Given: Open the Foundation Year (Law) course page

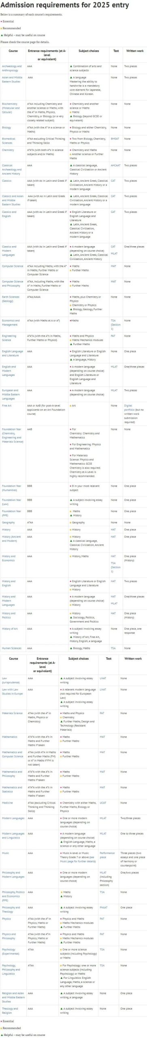Looking at the screenshot, I should [11, 502].
